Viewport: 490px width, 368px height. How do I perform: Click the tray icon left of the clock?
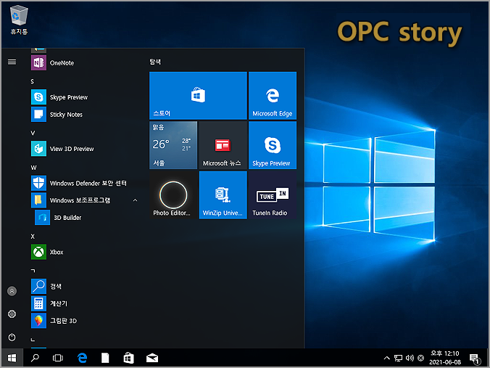point(421,358)
